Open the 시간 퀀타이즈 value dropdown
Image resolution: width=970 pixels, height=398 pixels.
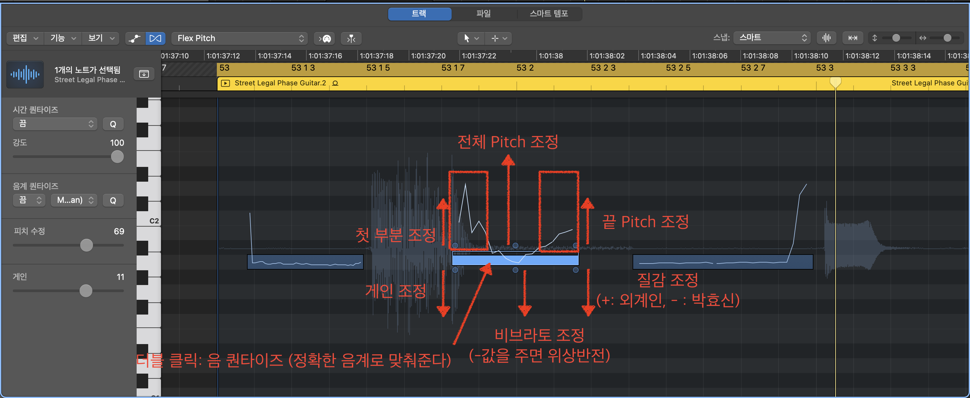click(55, 124)
